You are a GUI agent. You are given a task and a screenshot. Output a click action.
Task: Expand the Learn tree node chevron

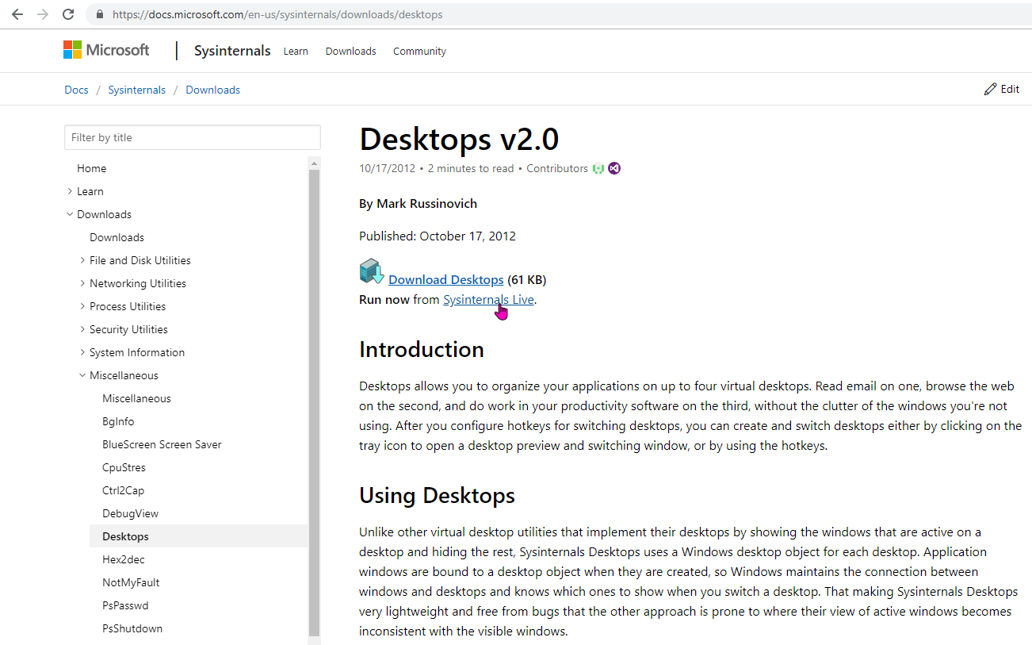70,191
